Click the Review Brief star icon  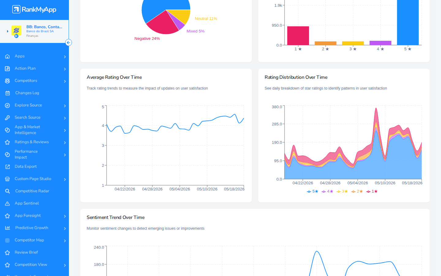click(7, 253)
